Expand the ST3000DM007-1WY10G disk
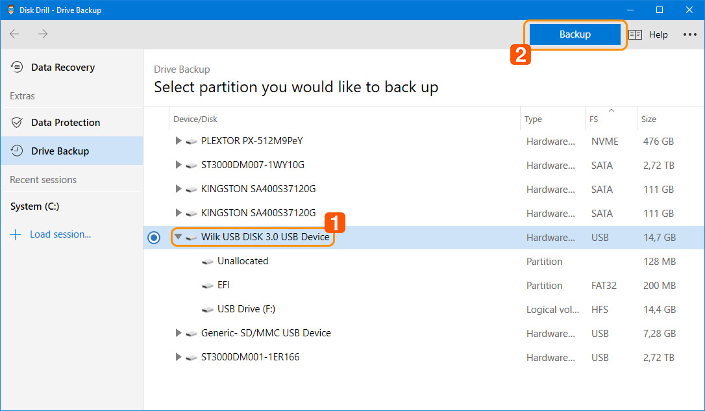The image size is (705, 411). coord(178,164)
